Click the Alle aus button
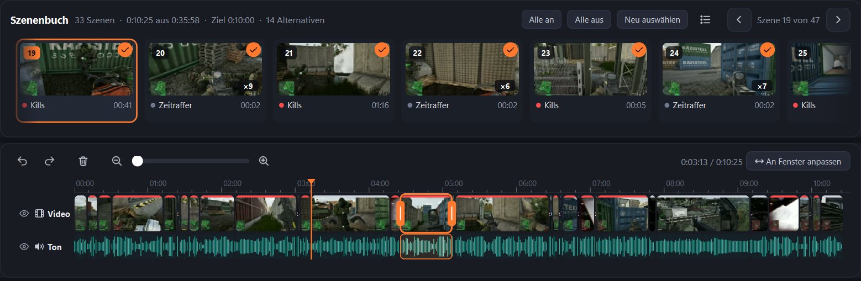 click(589, 20)
